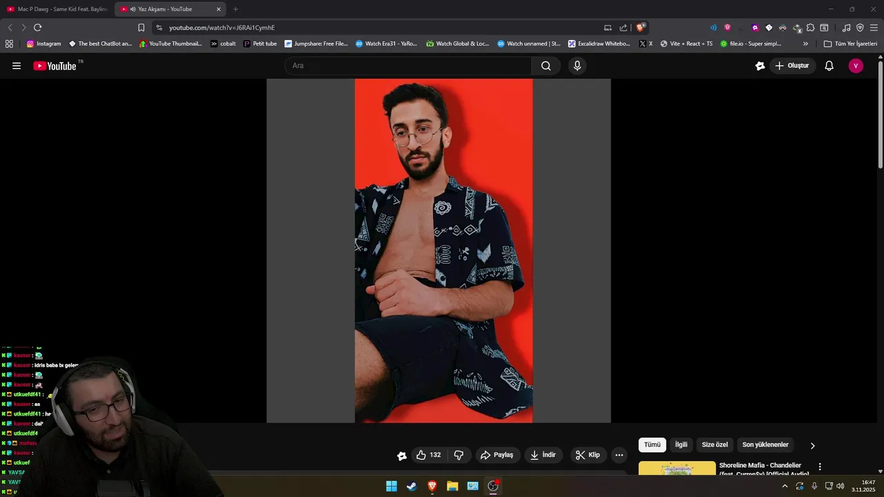Open the cobalt bookmark
This screenshot has width=884, height=497.
(x=223, y=43)
